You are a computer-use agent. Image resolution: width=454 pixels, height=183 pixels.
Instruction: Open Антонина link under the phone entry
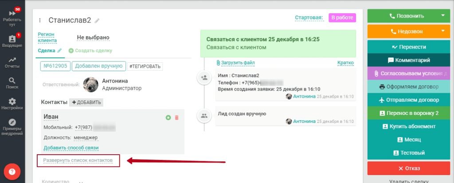tap(304, 96)
